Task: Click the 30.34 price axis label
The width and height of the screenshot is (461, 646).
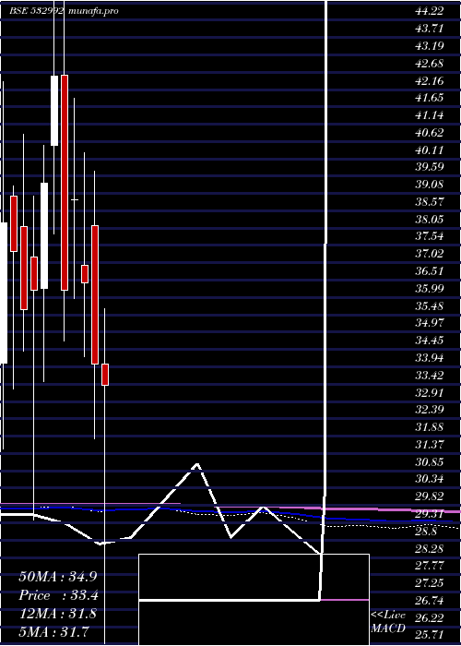Action: (430, 479)
